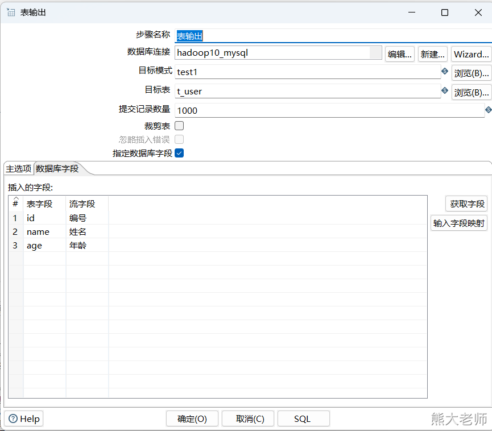Click the 获取字段 button
Image resolution: width=492 pixels, height=431 pixels.
click(466, 204)
